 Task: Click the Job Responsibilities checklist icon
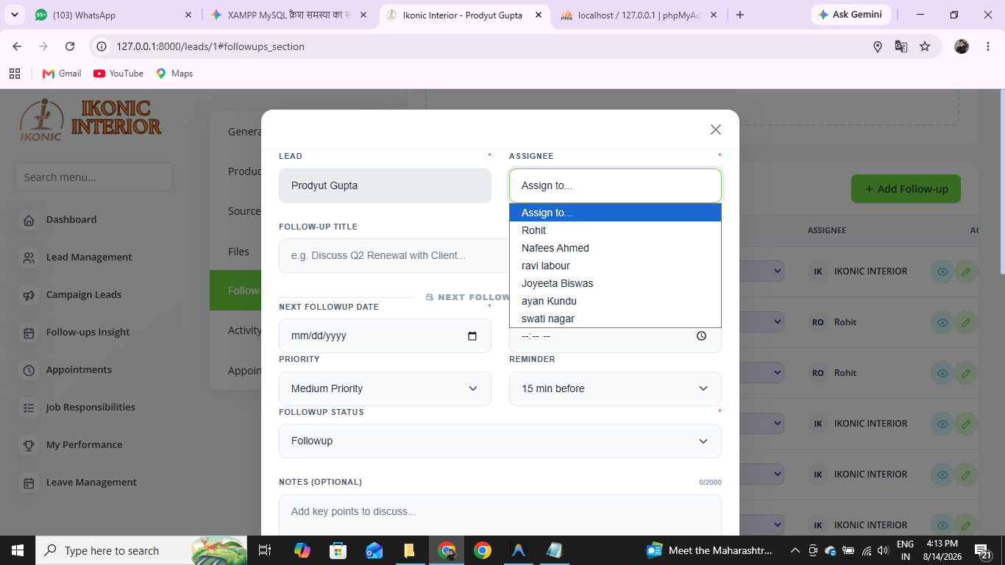[x=29, y=408]
